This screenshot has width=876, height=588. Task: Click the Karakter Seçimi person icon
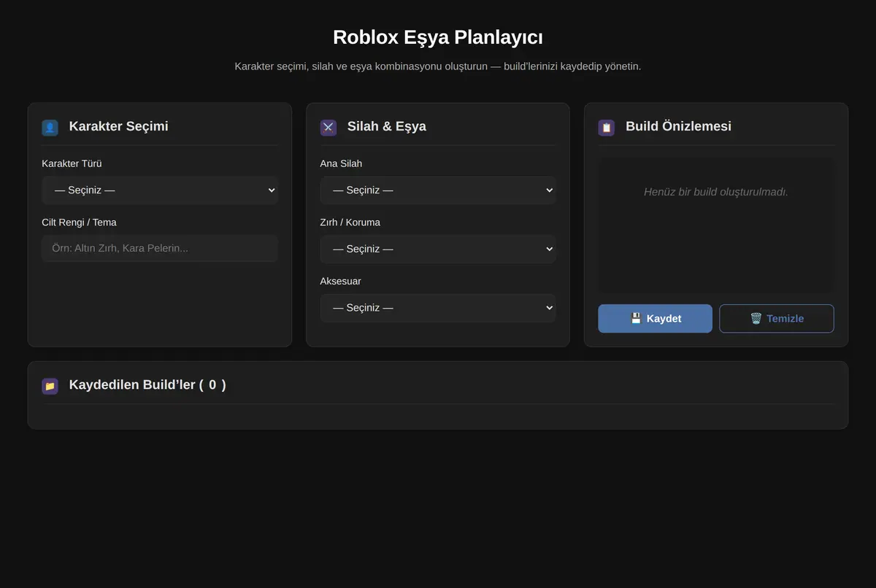[50, 128]
